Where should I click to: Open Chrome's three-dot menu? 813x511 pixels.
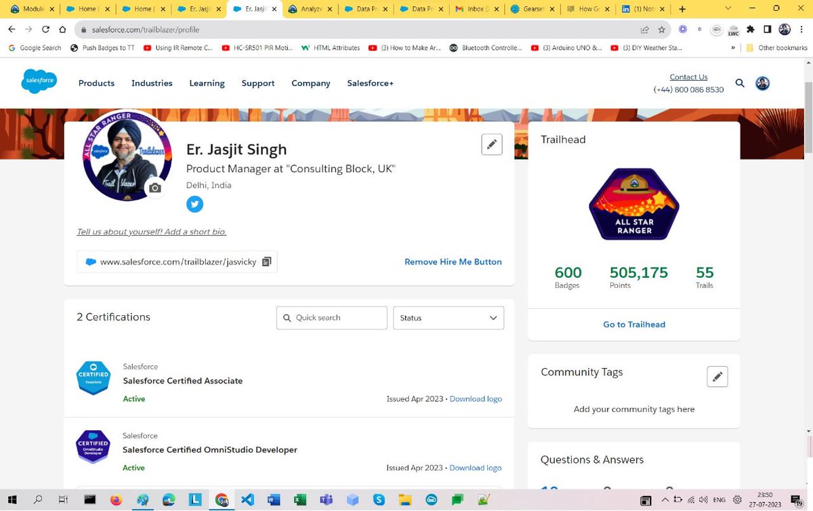tap(802, 30)
